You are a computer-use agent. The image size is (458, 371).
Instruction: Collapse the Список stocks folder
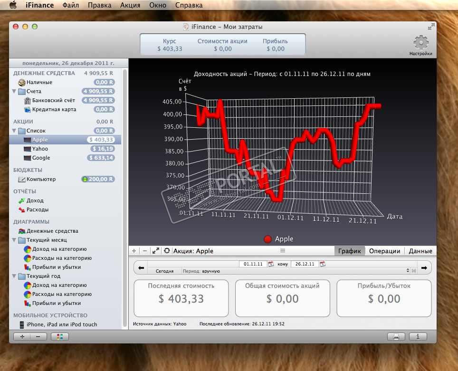tap(14, 131)
